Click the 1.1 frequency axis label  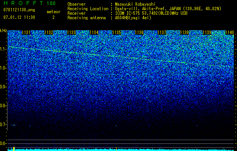(x=3, y=49)
